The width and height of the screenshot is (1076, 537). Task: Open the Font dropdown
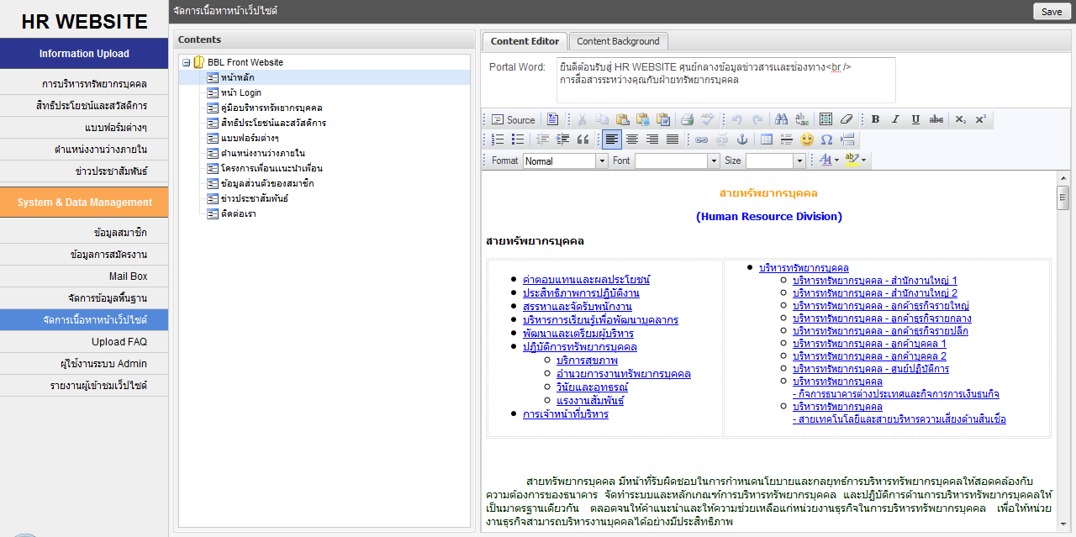[x=677, y=161]
